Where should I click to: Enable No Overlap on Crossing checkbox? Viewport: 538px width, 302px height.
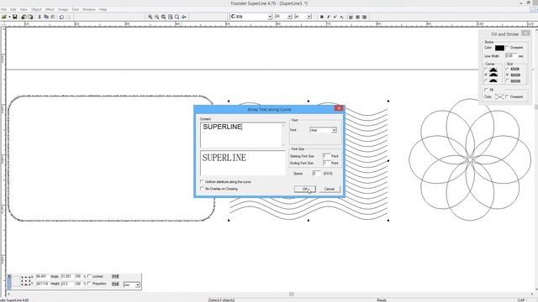pyautogui.click(x=202, y=188)
